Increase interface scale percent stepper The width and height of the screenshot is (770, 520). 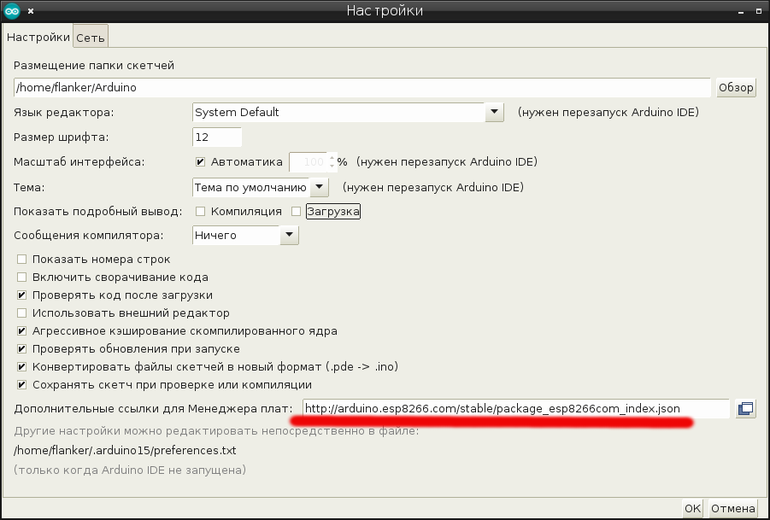(x=332, y=158)
